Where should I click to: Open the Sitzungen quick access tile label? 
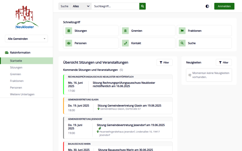pos(81,31)
